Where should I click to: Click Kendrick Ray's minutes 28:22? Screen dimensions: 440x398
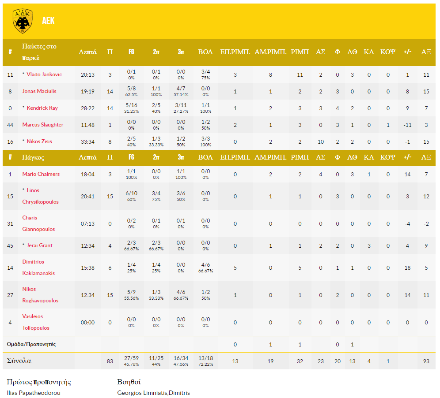click(87, 108)
